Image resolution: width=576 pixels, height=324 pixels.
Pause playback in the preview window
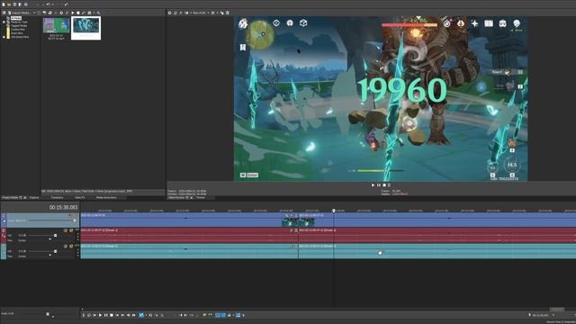pyautogui.click(x=379, y=185)
